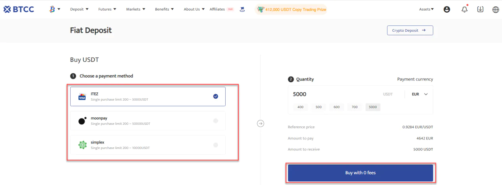
Task: Select the simplex radio button
Action: [216, 145]
